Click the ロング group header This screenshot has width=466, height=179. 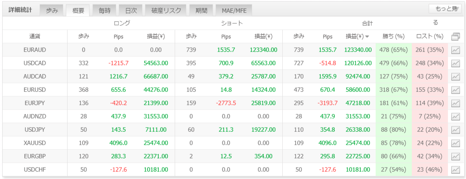122,23
